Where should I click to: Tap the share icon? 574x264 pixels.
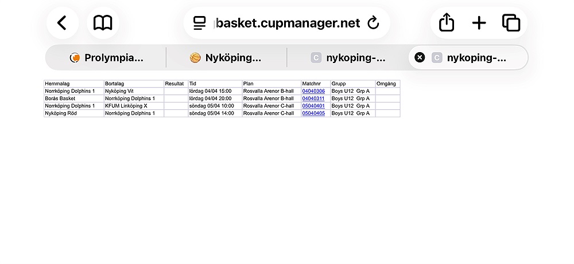coord(447,23)
